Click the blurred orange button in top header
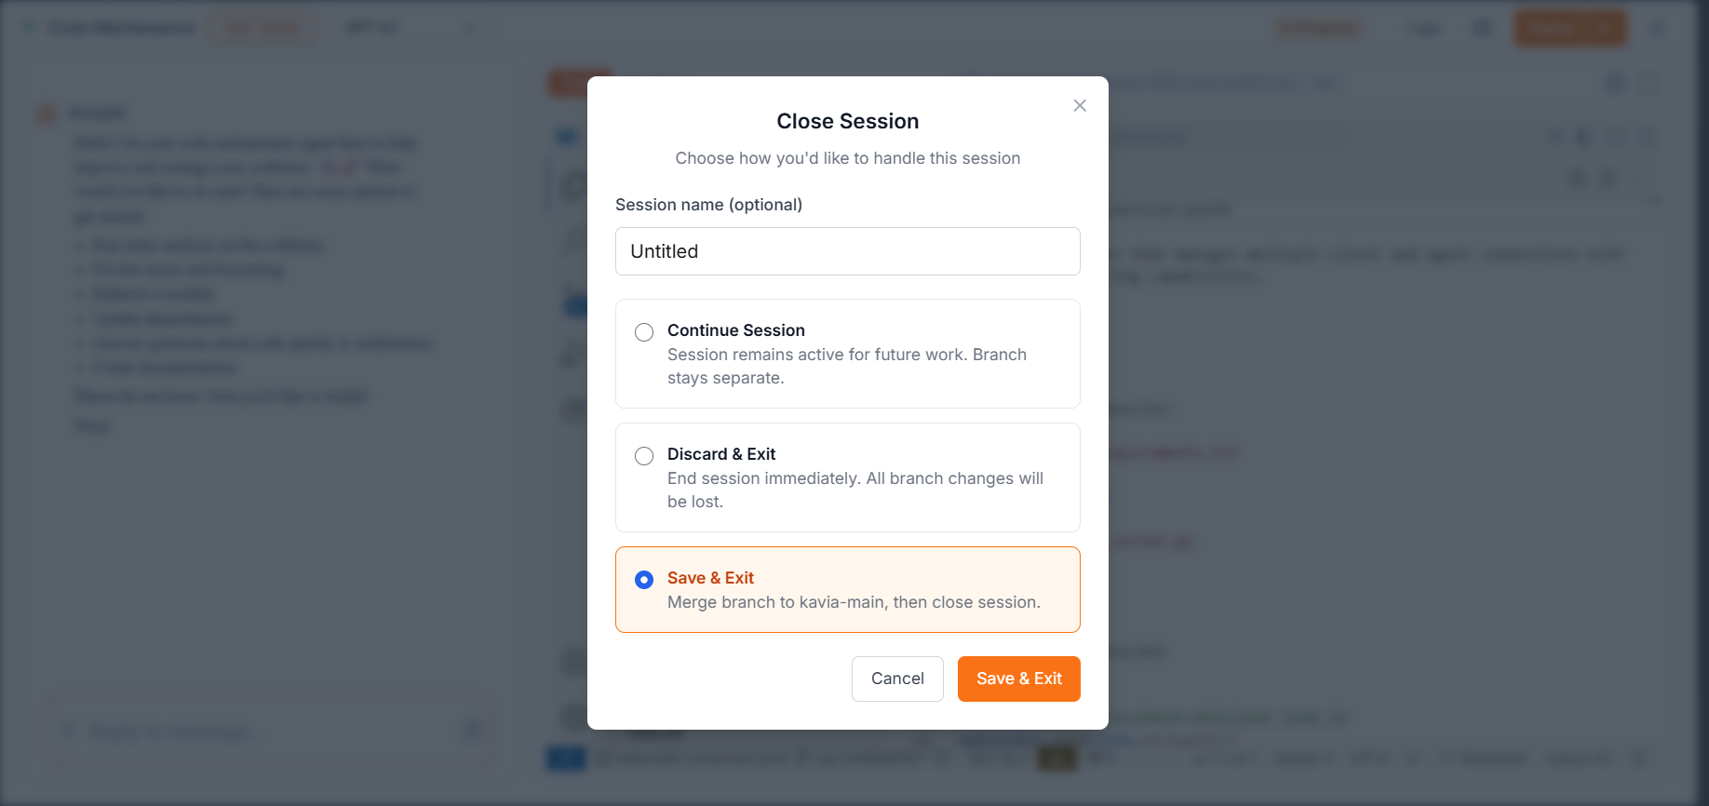1709x806 pixels. (x=1569, y=28)
